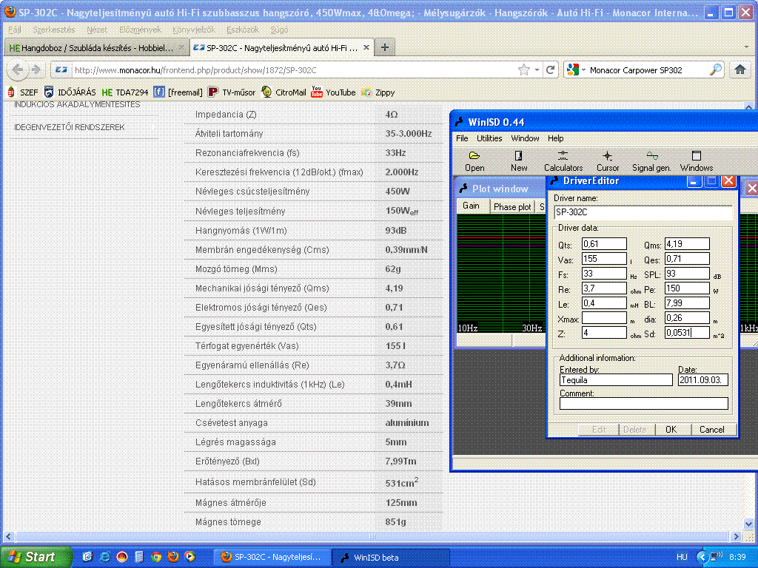
Task: Click the Windows toolbar icon in WinISD
Action: click(x=696, y=160)
